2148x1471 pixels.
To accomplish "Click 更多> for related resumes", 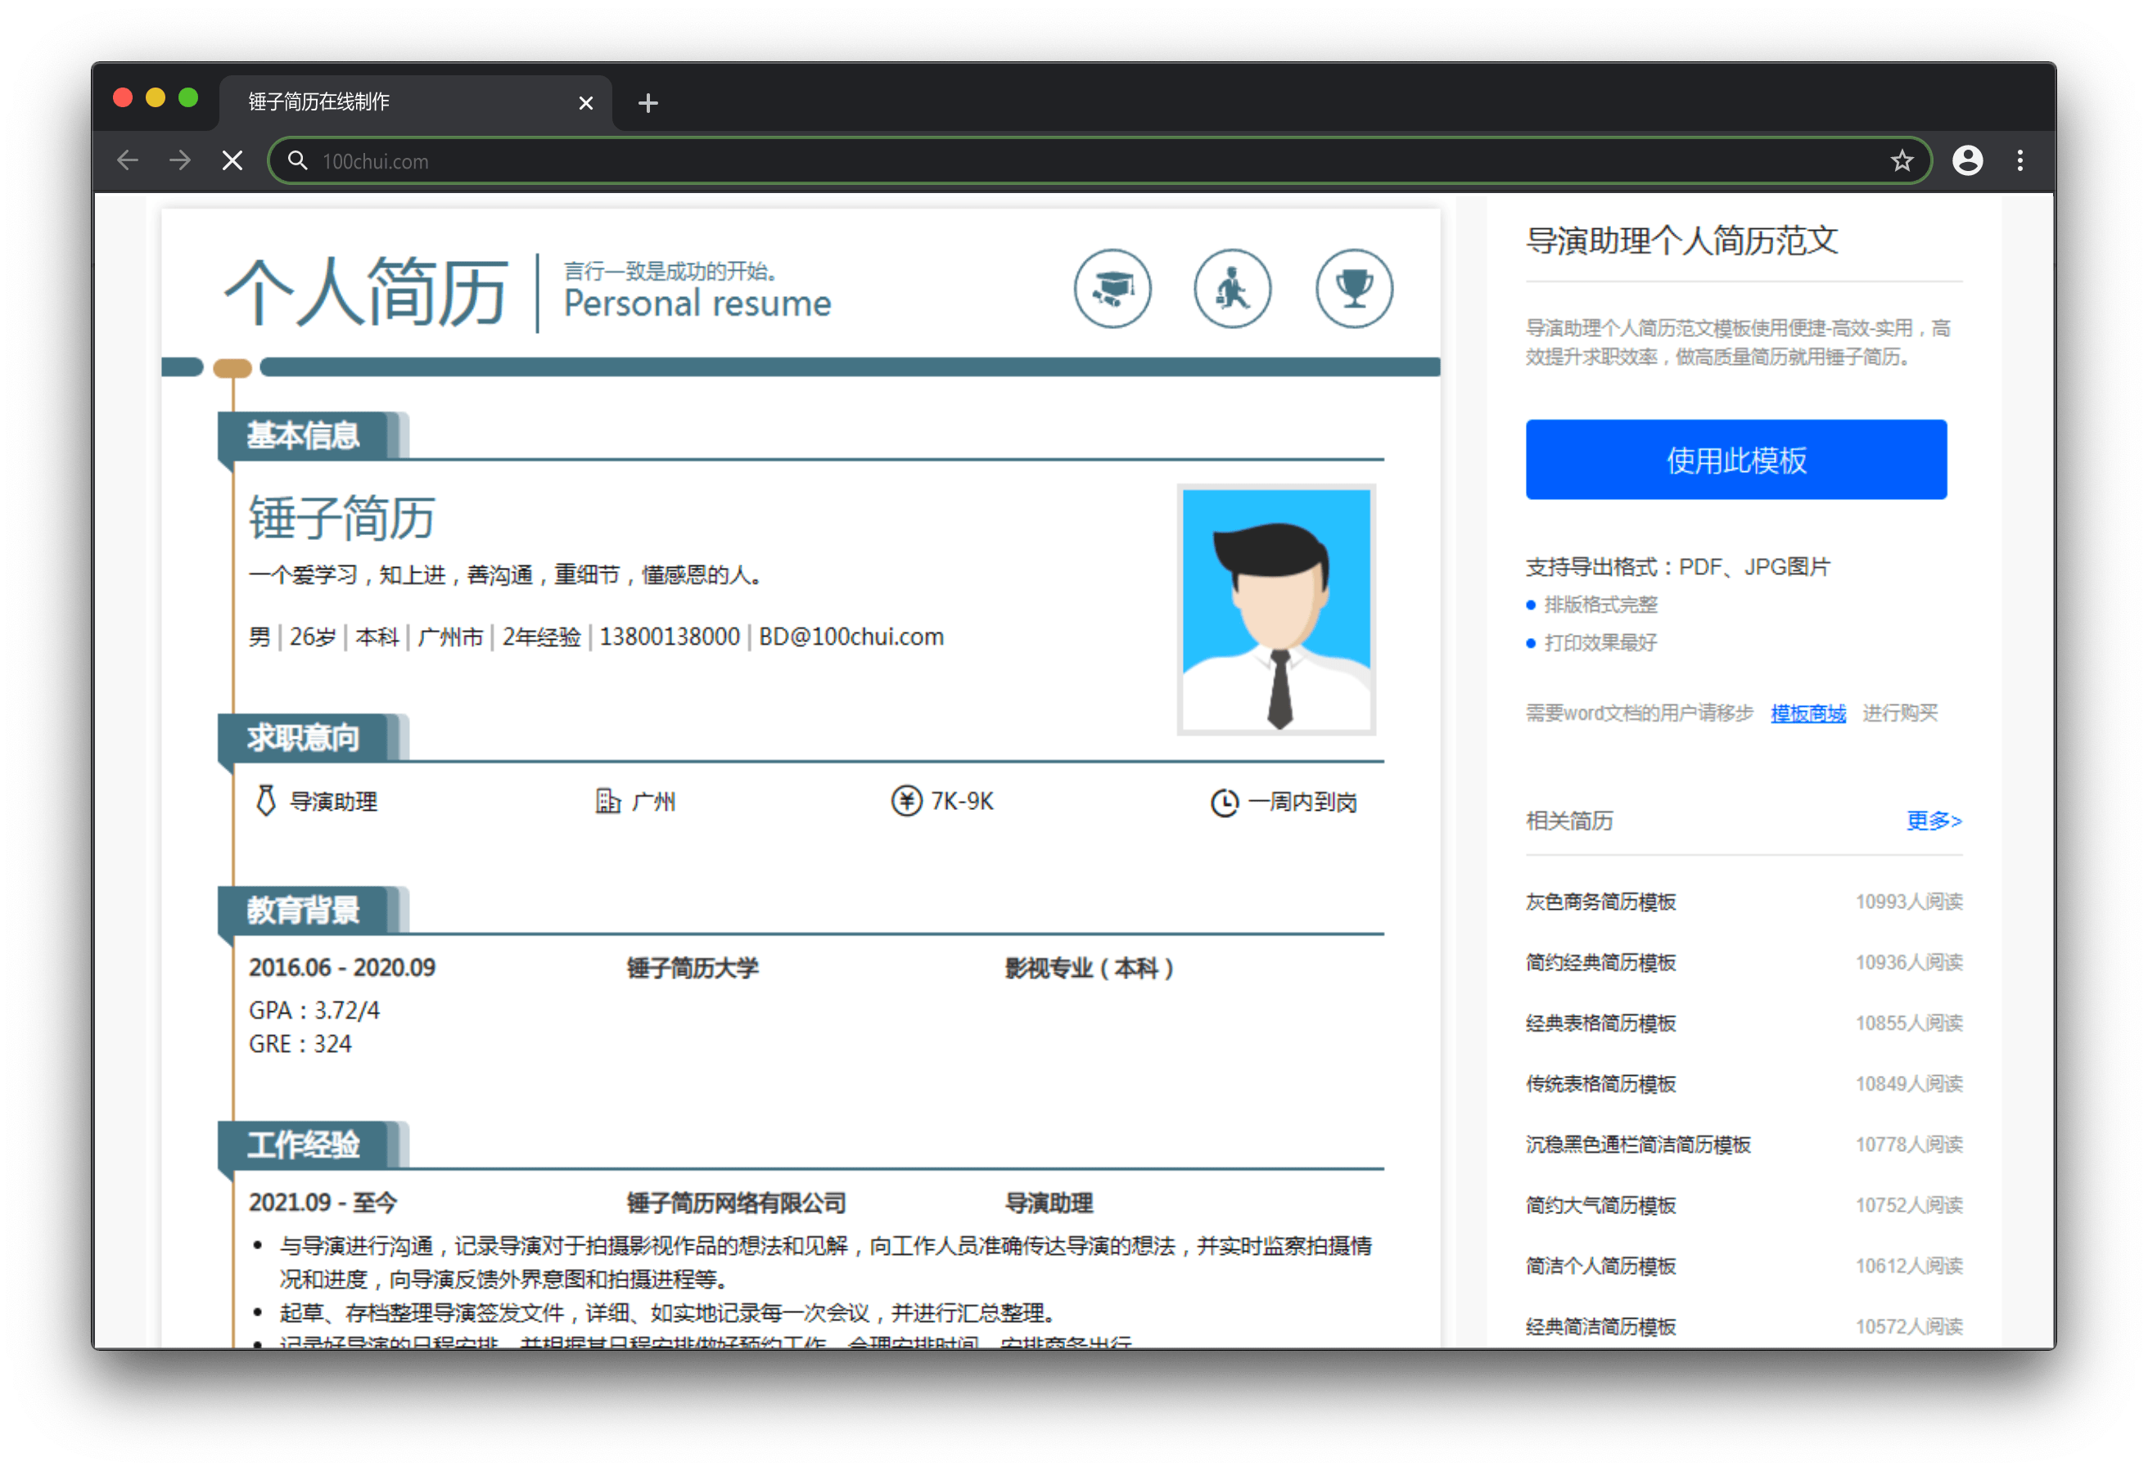I will [1933, 820].
